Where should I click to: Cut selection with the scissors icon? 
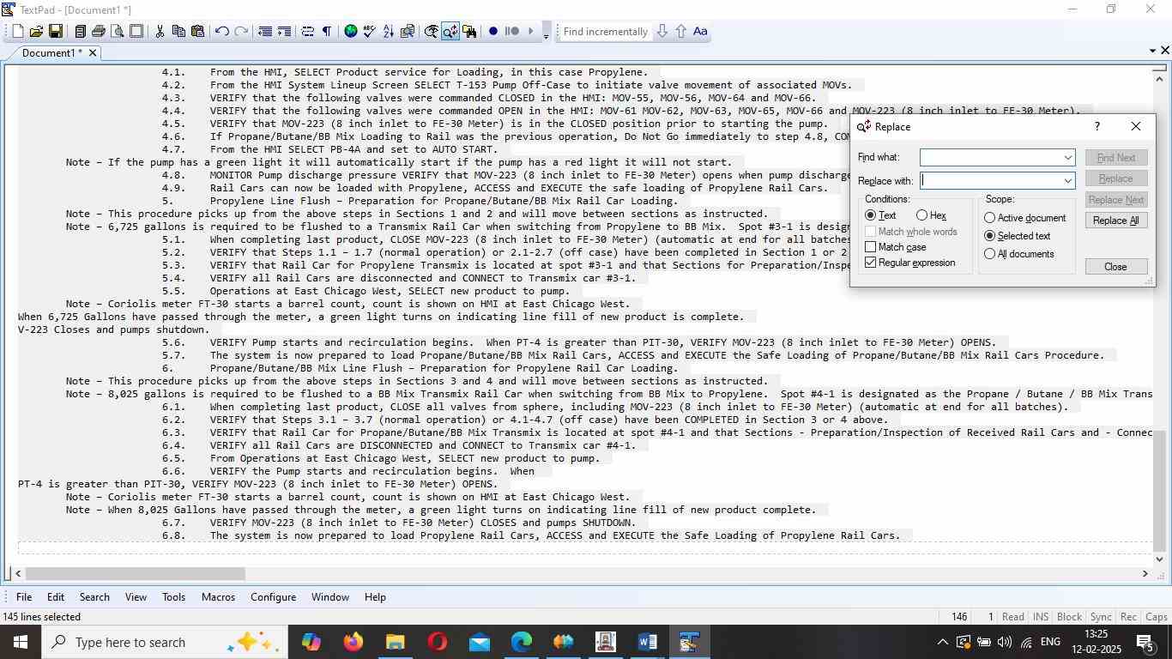(x=160, y=32)
